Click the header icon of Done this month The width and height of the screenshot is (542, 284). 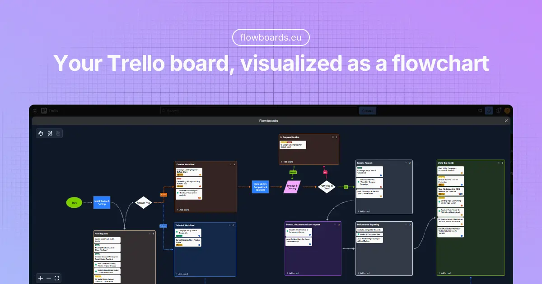tap(498, 162)
